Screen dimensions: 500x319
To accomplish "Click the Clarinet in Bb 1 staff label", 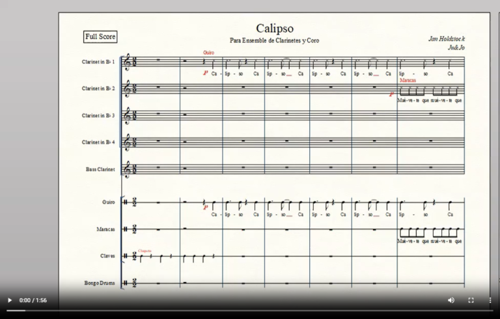I will point(98,62).
